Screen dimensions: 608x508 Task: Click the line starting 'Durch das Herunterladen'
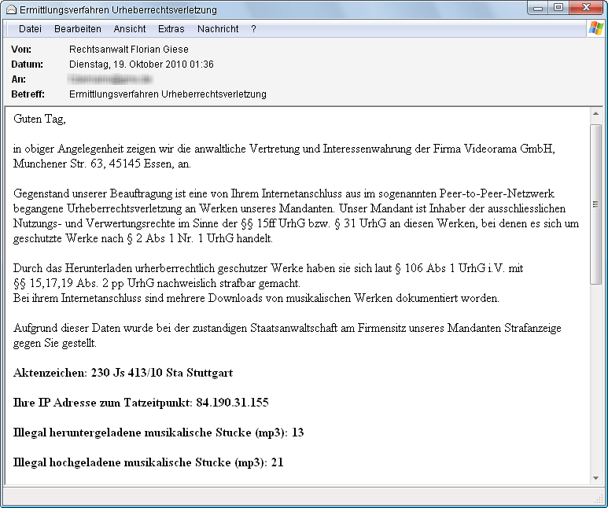(268, 268)
